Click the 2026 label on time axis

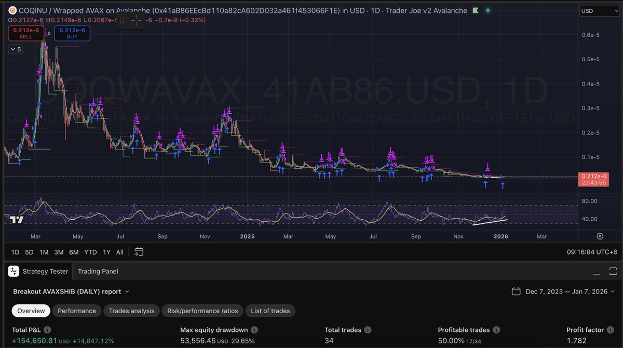500,236
